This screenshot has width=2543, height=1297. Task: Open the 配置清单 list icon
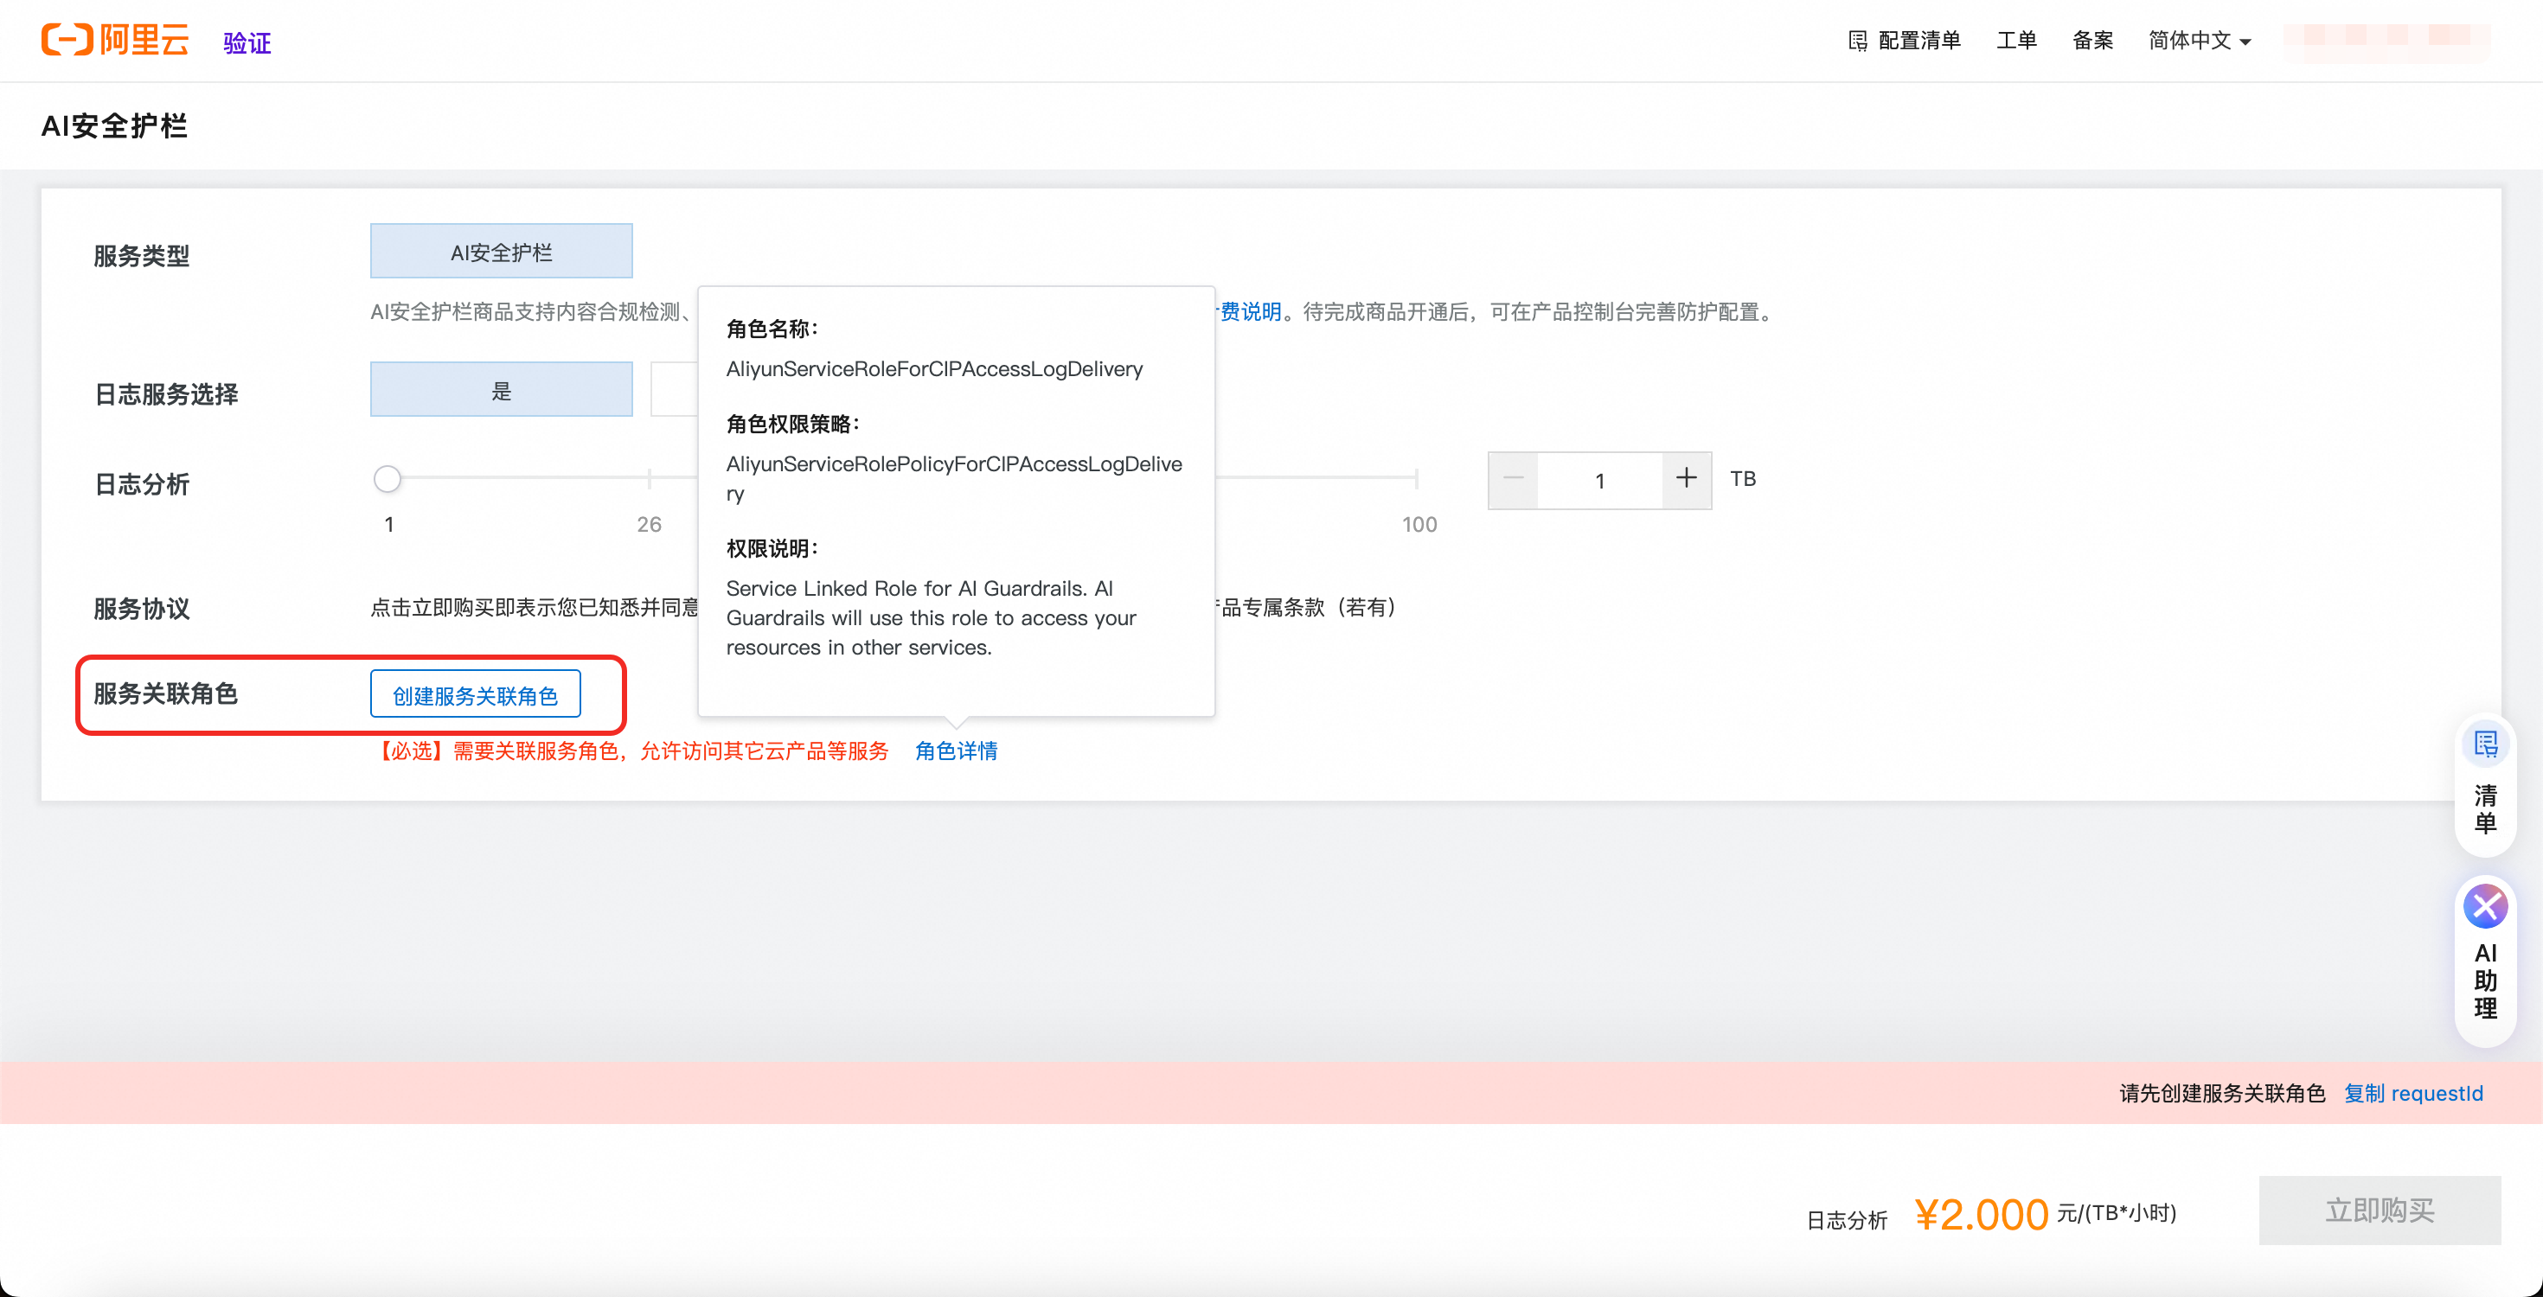click(x=1858, y=41)
